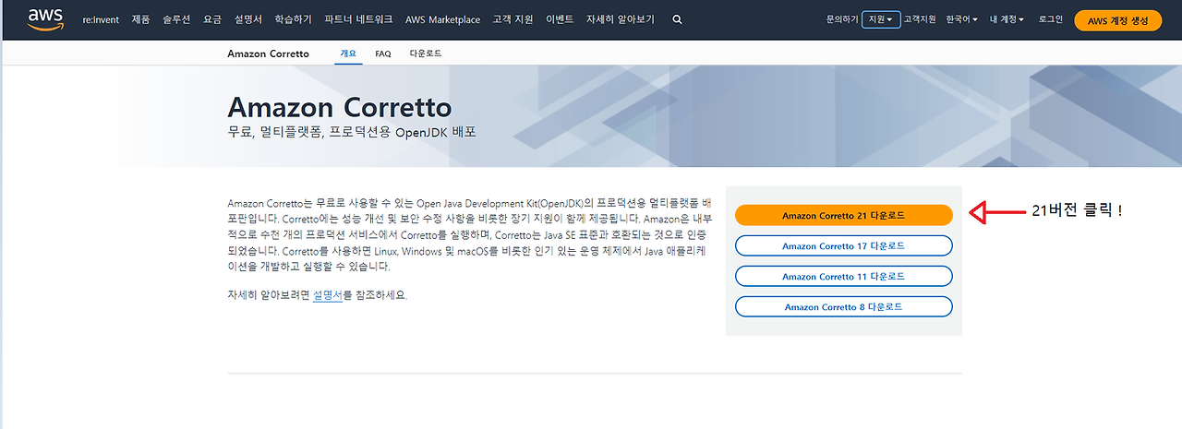This screenshot has width=1182, height=429.
Task: Open the 설명서 link in the paragraph
Action: point(328,295)
